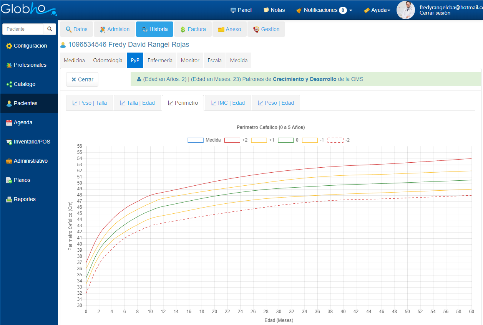This screenshot has width=483, height=325.
Task: Click the Cerrar sesión link
Action: click(x=435, y=13)
